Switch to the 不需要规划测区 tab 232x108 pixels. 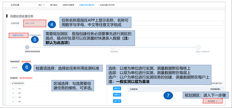(35, 35)
